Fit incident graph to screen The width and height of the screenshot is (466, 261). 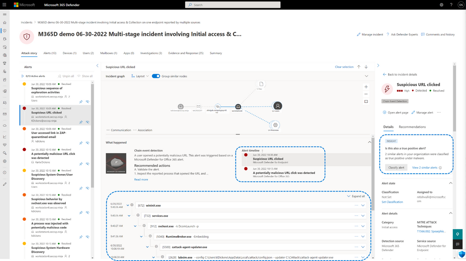366,101
